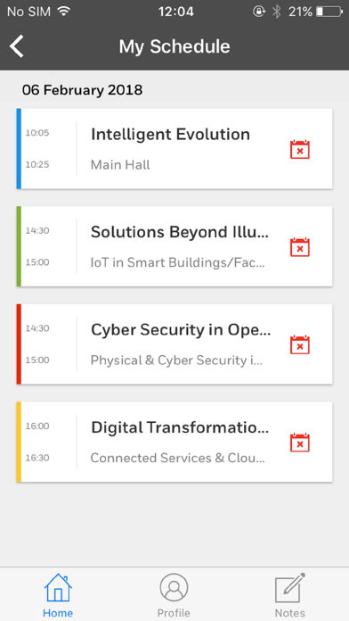Tap the IoT in Smart Buildings track label
Screen dimensions: 349x621
tap(178, 262)
